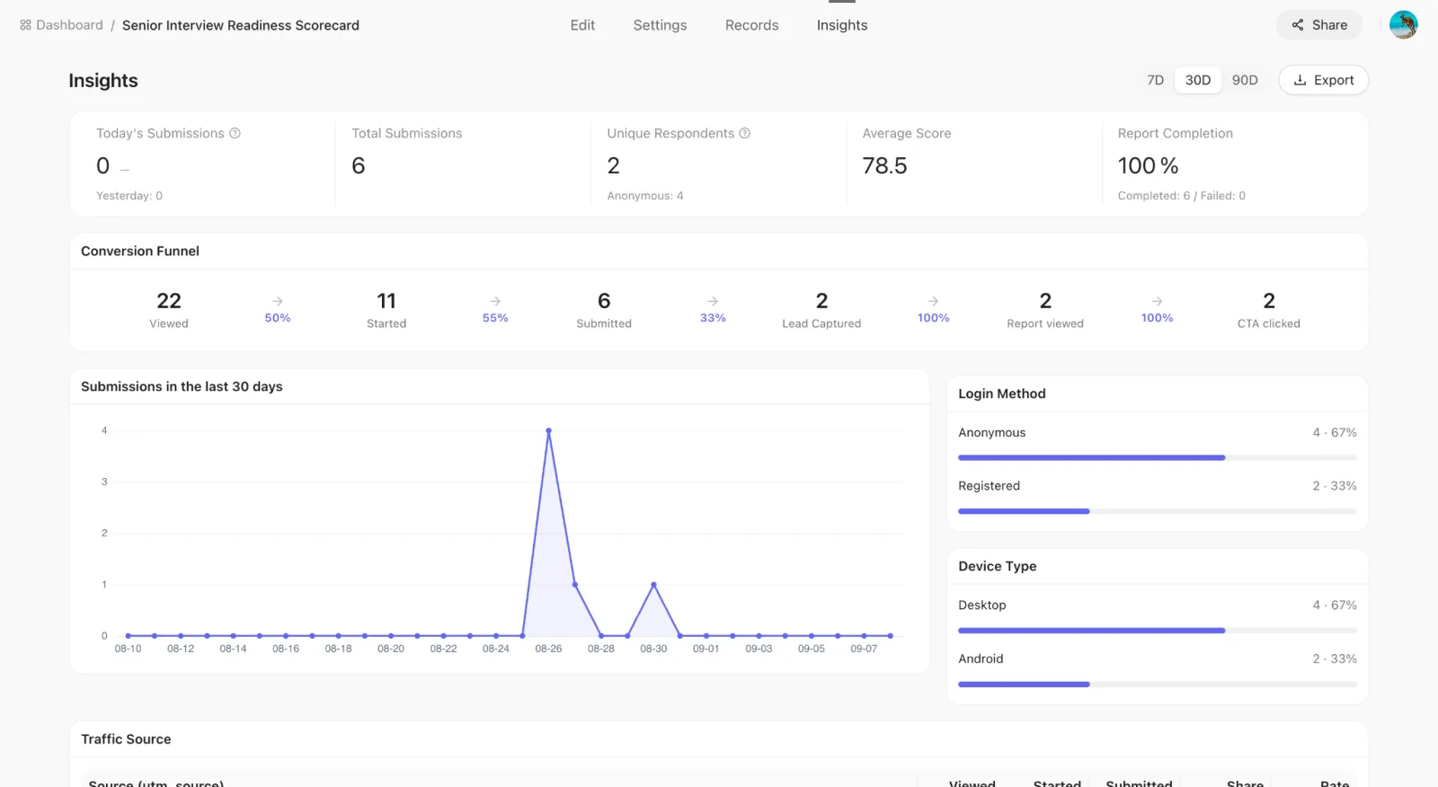Open the Edit tab
Viewport: 1438px width, 787px height.
click(x=582, y=25)
